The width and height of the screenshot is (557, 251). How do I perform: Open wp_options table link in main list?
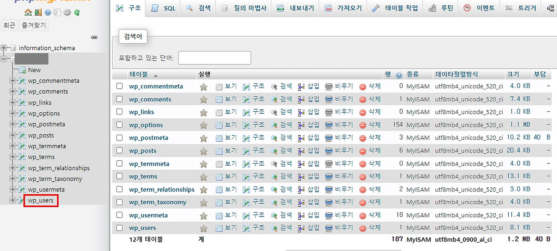(x=146, y=125)
